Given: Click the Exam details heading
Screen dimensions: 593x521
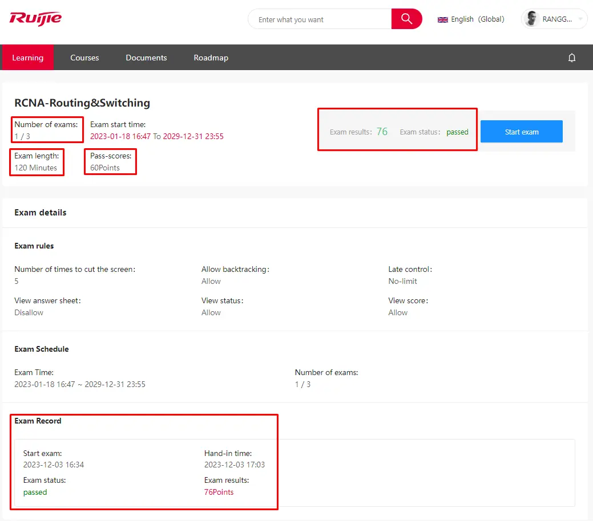Looking at the screenshot, I should tap(41, 213).
